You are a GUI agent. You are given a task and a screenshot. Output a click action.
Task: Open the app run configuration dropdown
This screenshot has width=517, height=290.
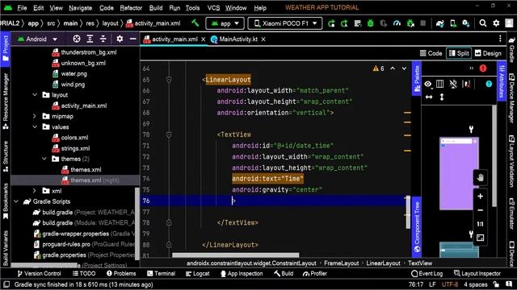pos(225,23)
